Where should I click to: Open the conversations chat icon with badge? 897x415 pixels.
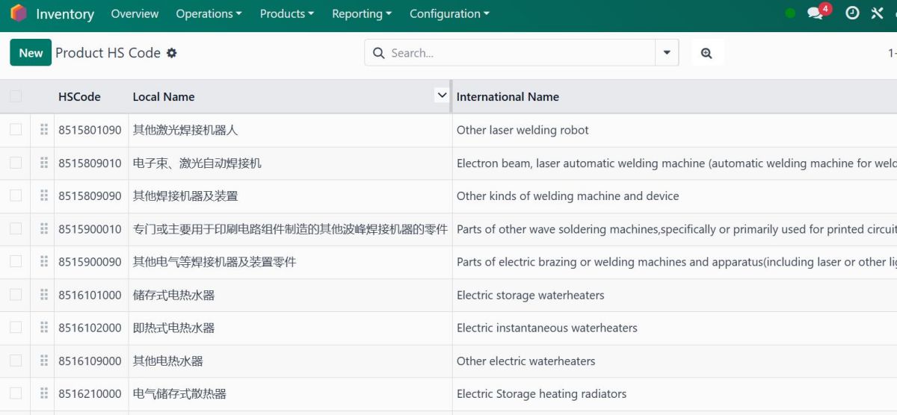click(816, 13)
